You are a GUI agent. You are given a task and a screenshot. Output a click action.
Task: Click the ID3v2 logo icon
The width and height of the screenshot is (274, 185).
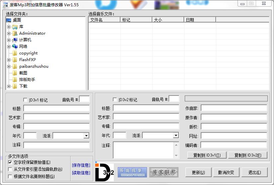tap(104, 172)
